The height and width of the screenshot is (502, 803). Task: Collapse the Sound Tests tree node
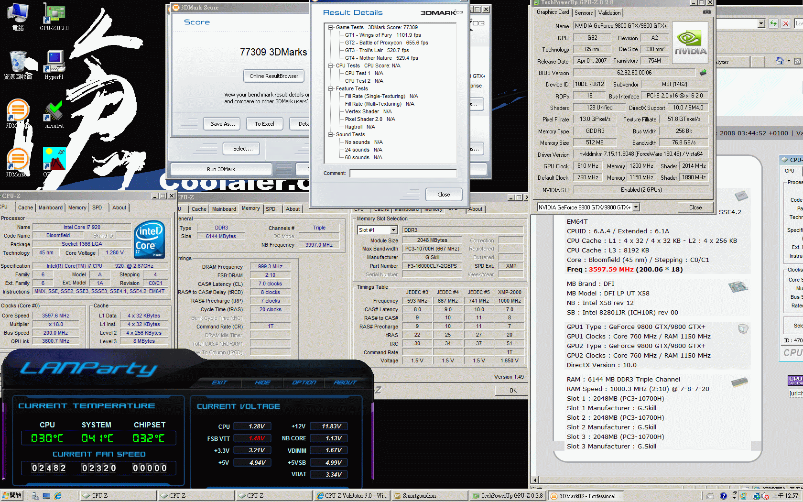tap(330, 134)
